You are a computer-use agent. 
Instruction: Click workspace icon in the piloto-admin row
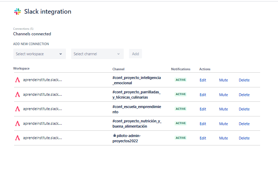[x=18, y=138]
